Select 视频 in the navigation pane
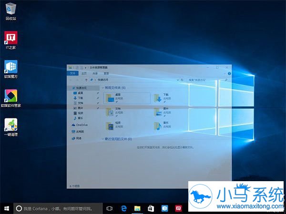 (x=79, y=113)
